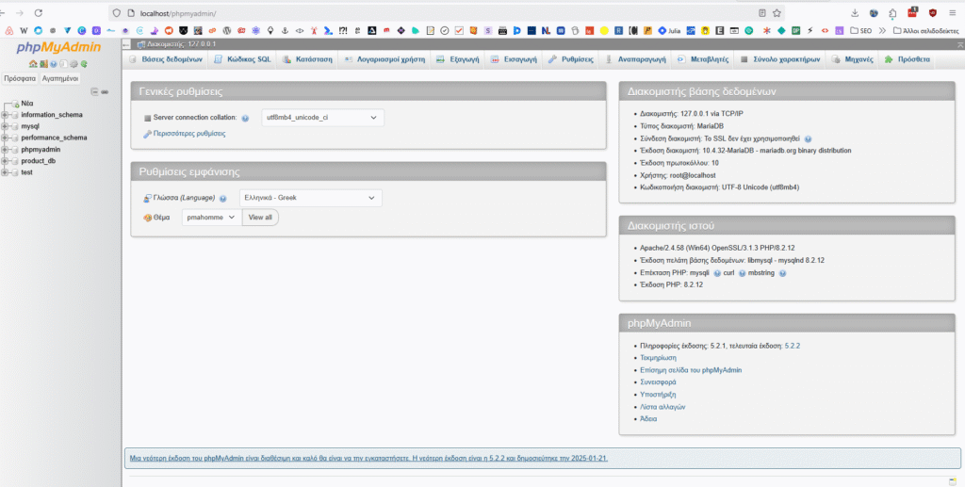Click the link chain icon in sidebar

[105, 91]
